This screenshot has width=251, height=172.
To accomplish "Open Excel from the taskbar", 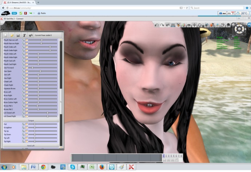I will point(92,167).
